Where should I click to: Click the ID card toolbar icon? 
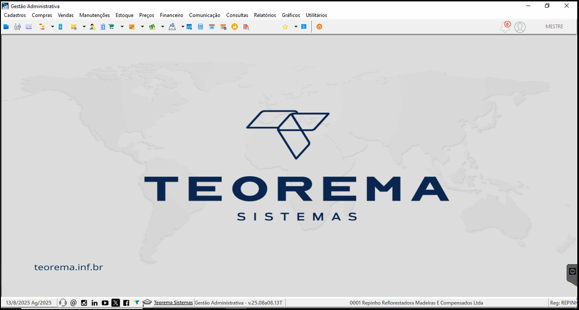tap(29, 27)
